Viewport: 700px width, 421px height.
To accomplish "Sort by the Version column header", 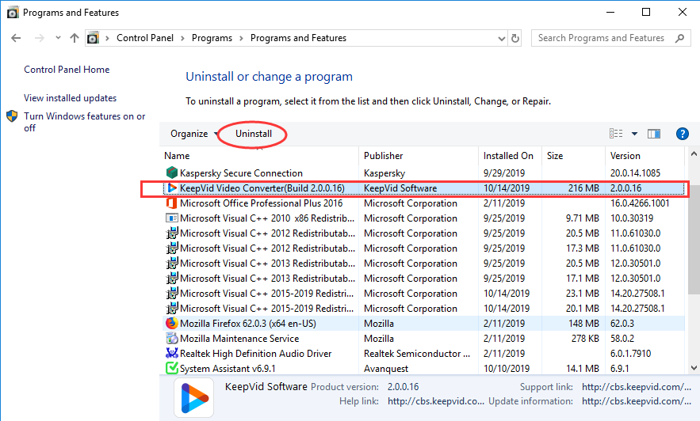I will (x=625, y=156).
